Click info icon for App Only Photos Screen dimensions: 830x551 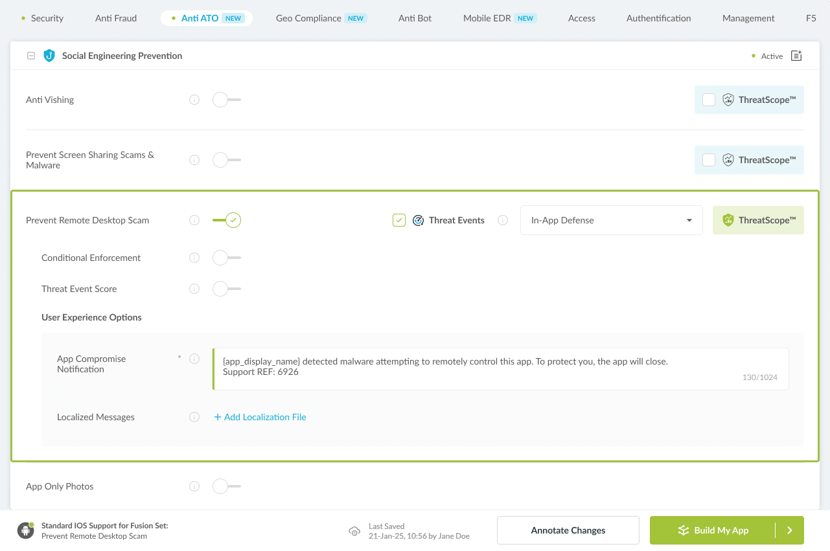(194, 486)
